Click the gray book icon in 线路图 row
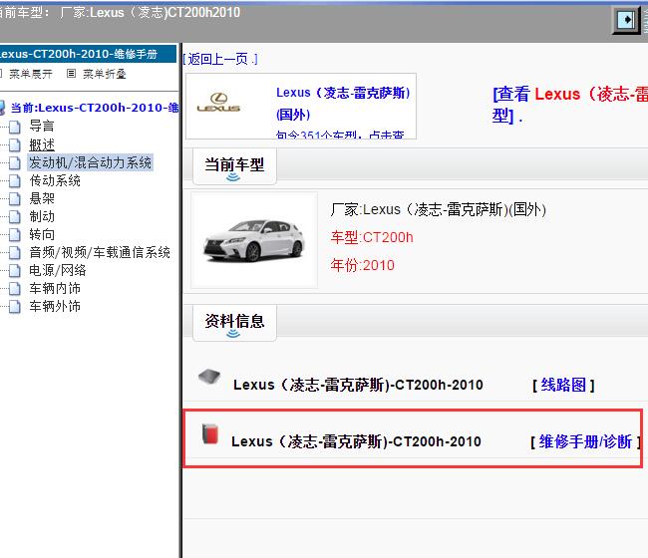648x558 pixels. (209, 377)
